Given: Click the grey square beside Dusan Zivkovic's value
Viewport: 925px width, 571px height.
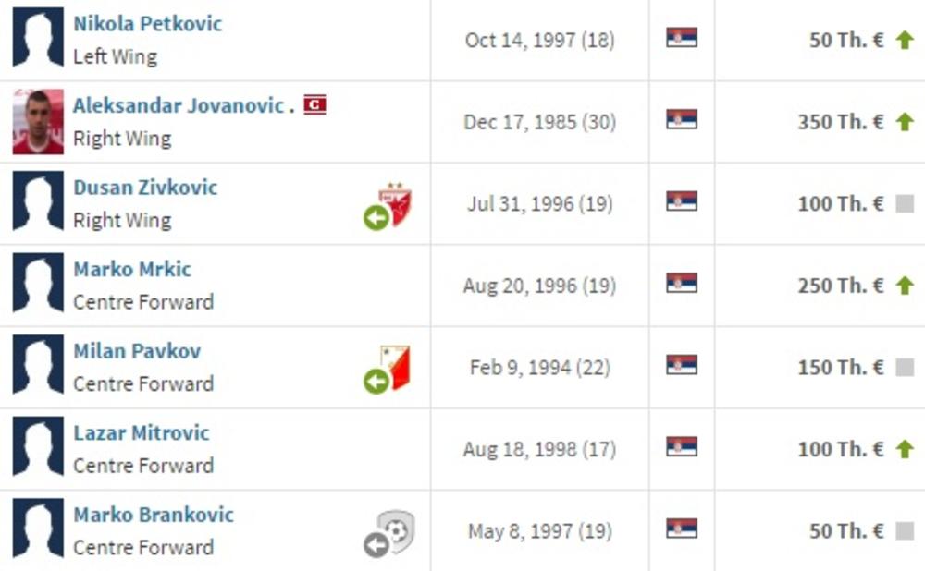Looking at the screenshot, I should point(905,204).
